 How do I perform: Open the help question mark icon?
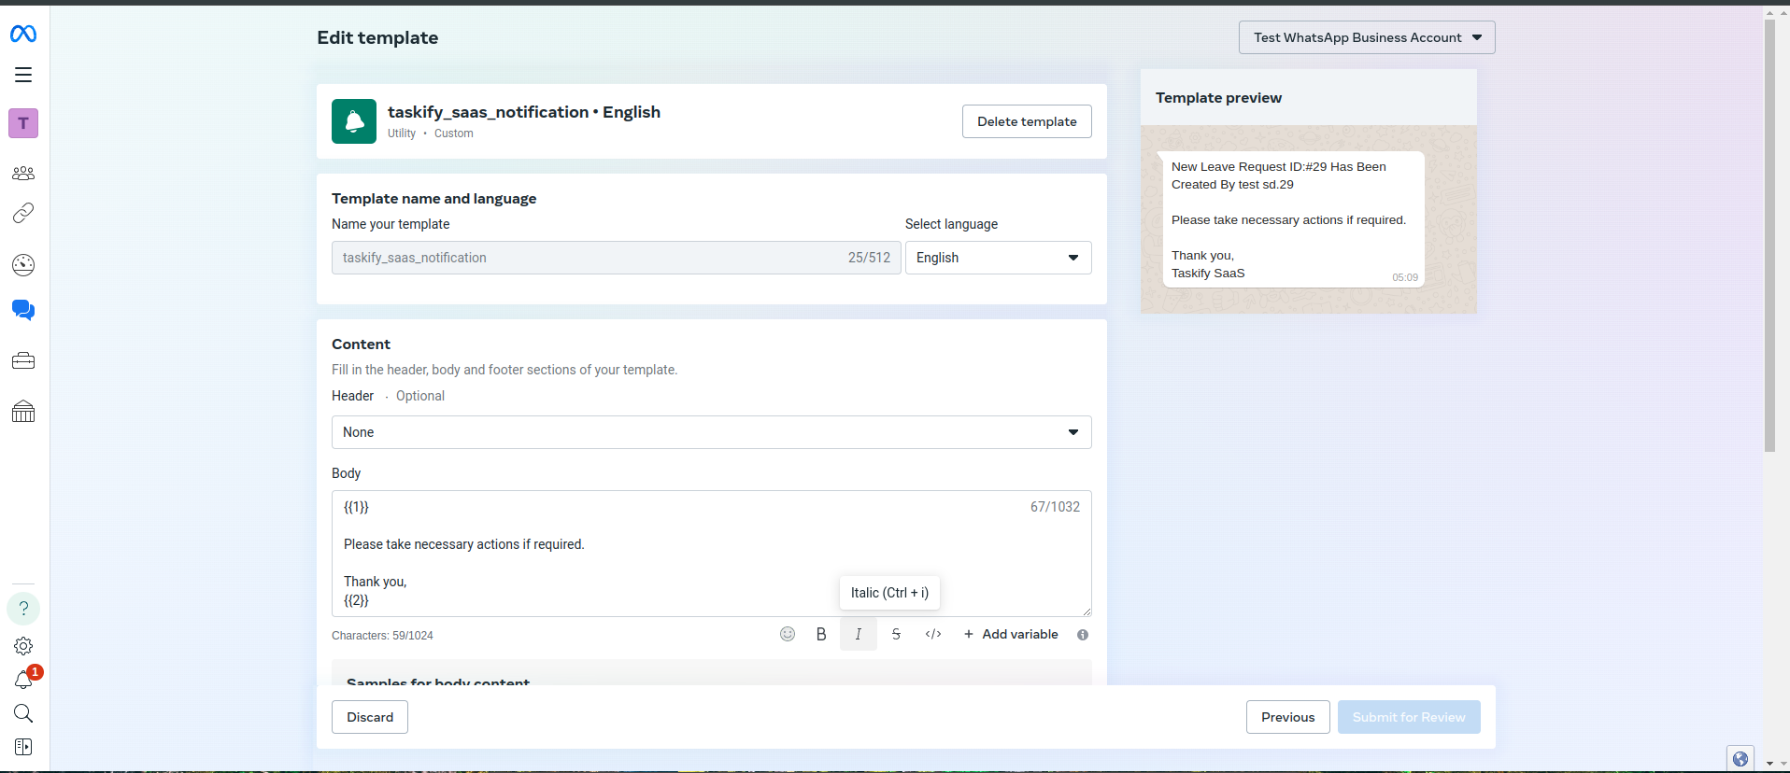(23, 609)
